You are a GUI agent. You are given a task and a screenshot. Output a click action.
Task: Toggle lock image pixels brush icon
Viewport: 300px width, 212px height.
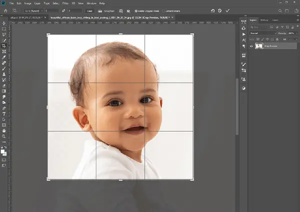click(x=262, y=39)
